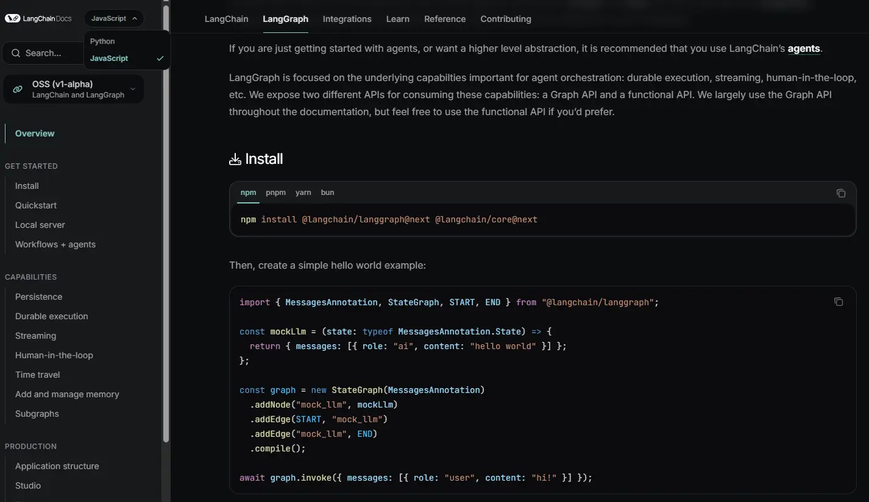This screenshot has height=502, width=869.
Task: Switch to the pnpm install tab
Action: pos(275,193)
